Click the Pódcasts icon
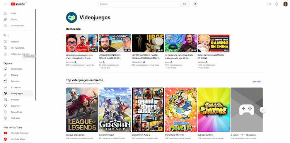 pos(5,118)
